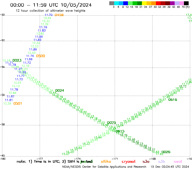Click the wave height value 17.29

97,120
